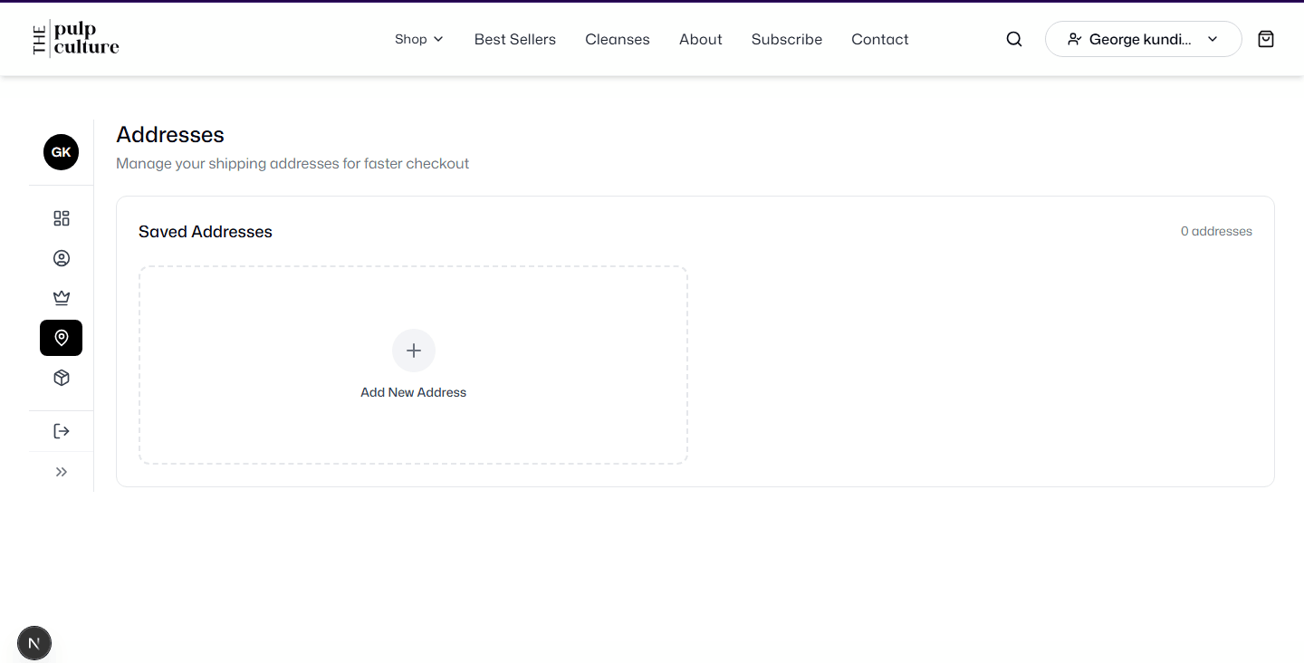Click the Addresses page title

pos(170,135)
